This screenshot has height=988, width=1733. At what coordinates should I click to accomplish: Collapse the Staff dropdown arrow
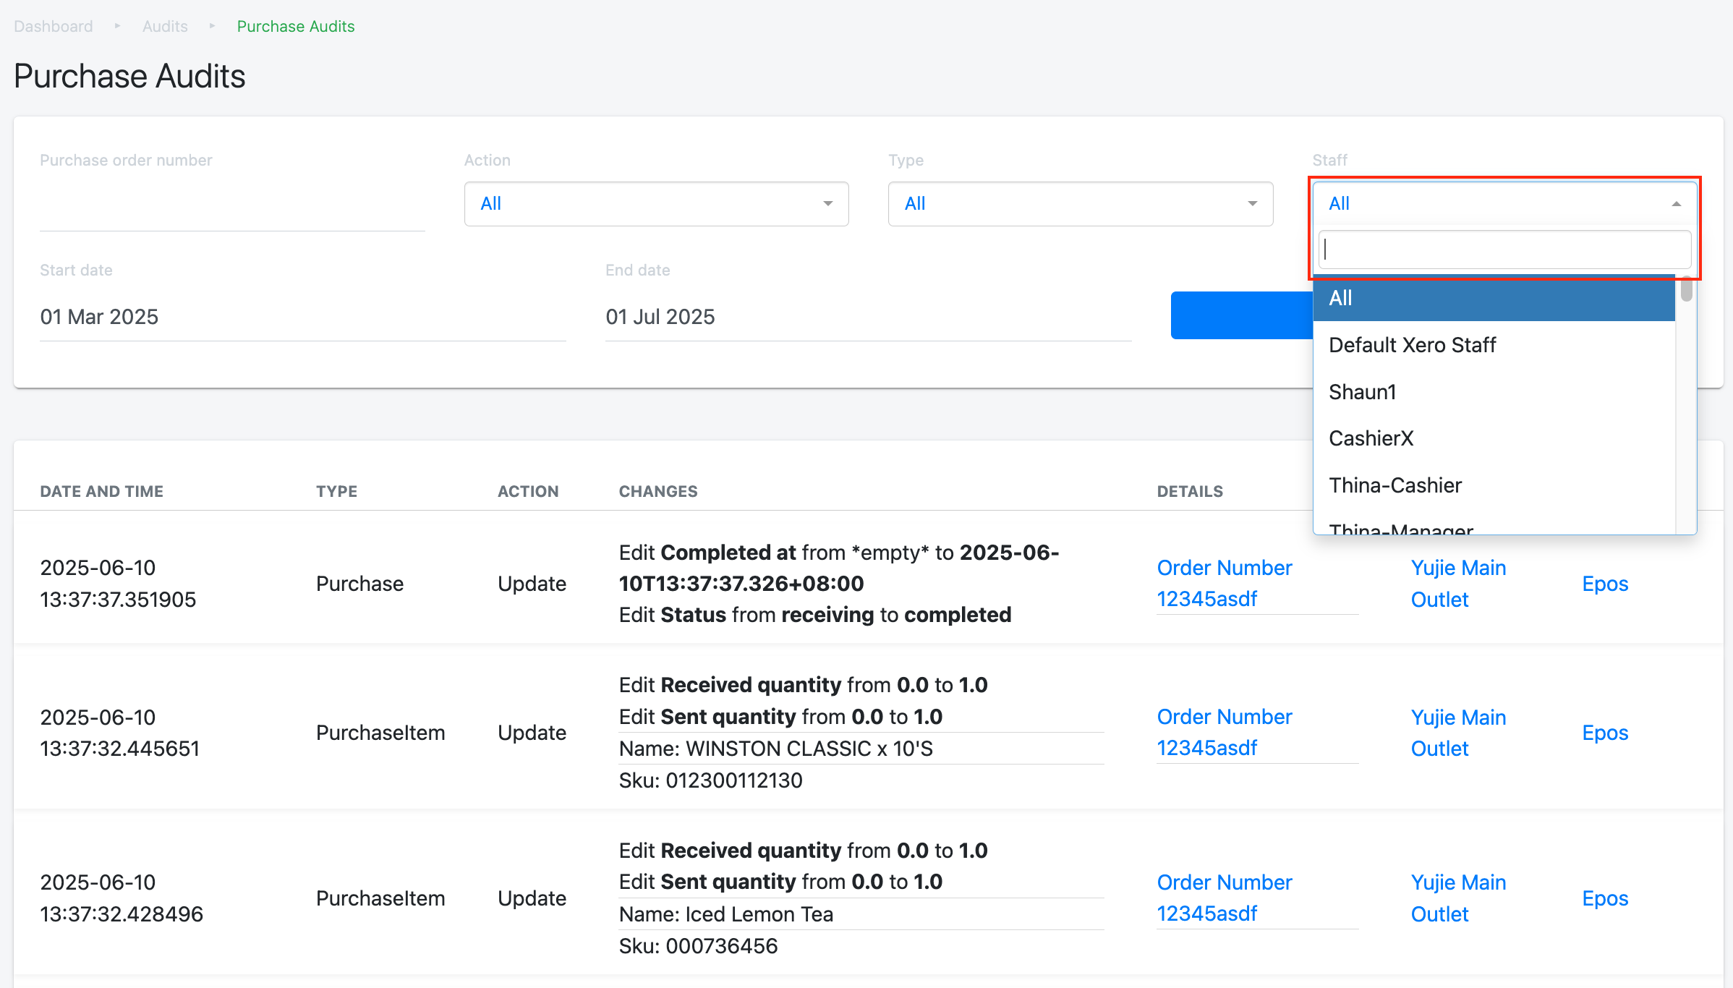pos(1676,204)
